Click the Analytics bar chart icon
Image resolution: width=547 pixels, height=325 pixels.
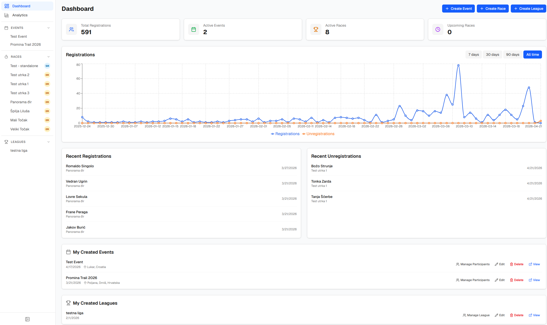tap(7, 15)
